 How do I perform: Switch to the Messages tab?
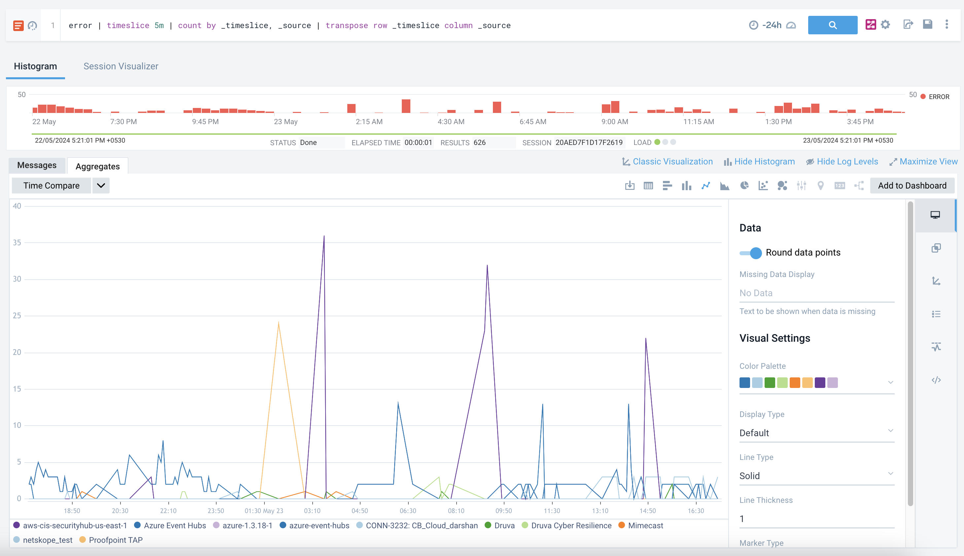(x=36, y=165)
